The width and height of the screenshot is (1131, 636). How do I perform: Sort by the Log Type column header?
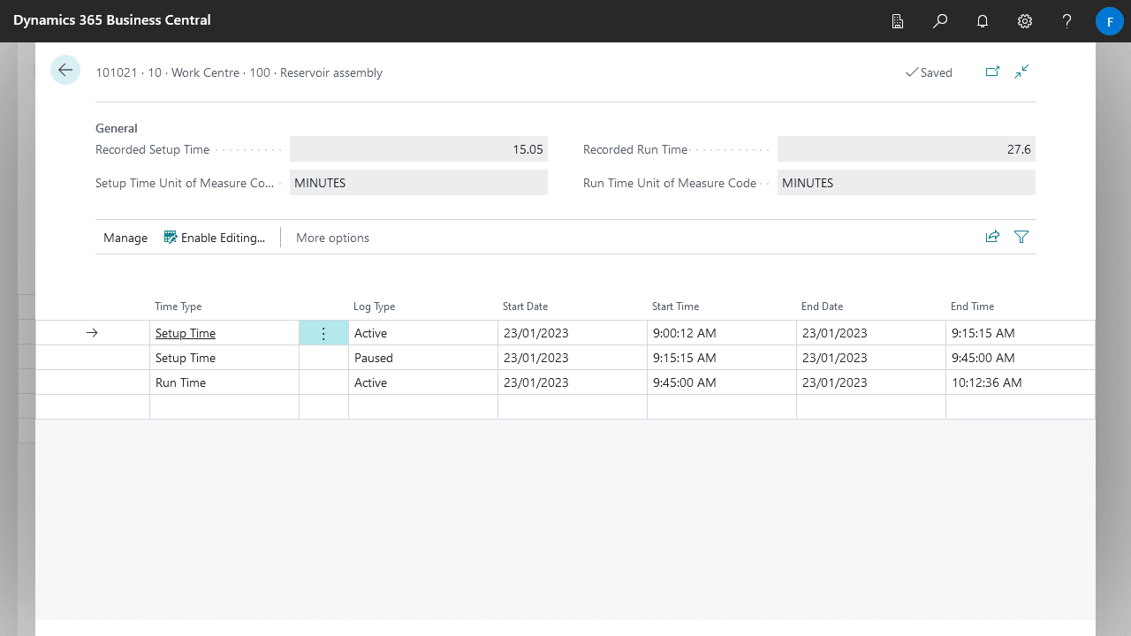pos(375,307)
